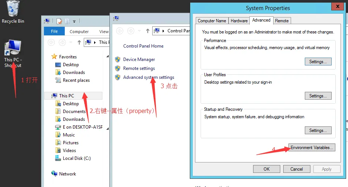Open the File menu in Explorer
Viewport: 348px width, 187px height.
pyautogui.click(x=54, y=32)
